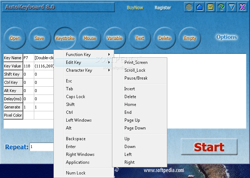Choose Left arrow key in submenu
Image resolution: width=250 pixels, height=178 pixels.
140,154
